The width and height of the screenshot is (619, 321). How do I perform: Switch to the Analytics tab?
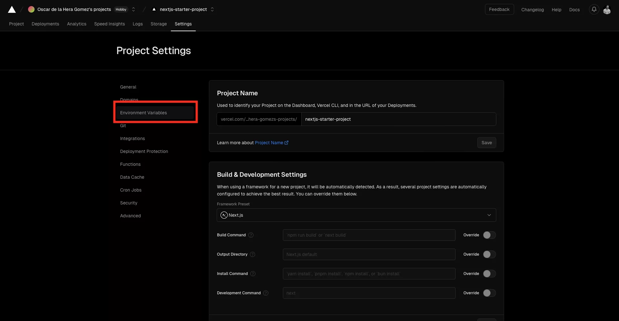coord(77,24)
